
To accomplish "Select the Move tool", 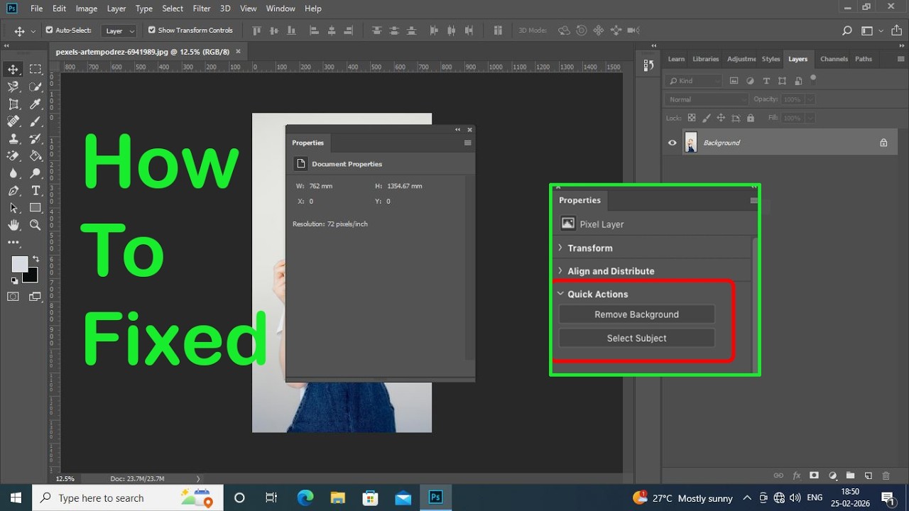I will click(x=13, y=69).
